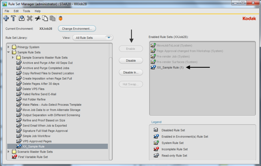Select Page Approval changed from Workshop (System)

pyautogui.click(x=190, y=51)
